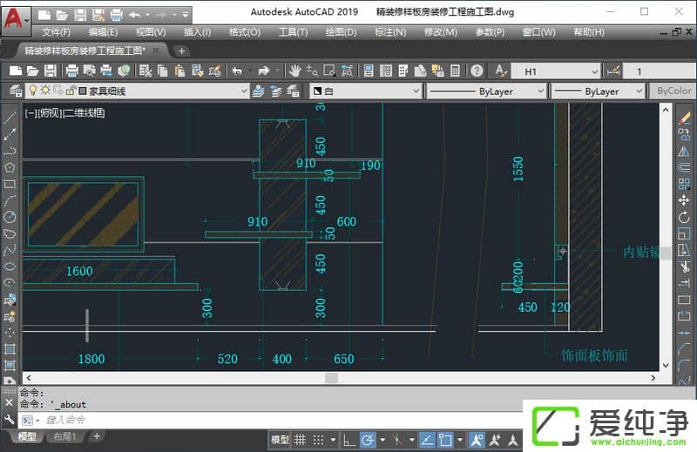Open the Layer Properties Manager icon

(15, 91)
